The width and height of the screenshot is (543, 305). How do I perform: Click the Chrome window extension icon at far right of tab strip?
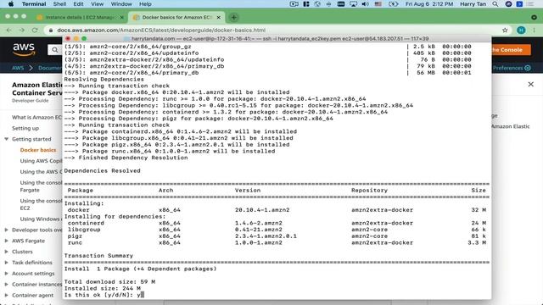tap(534, 17)
